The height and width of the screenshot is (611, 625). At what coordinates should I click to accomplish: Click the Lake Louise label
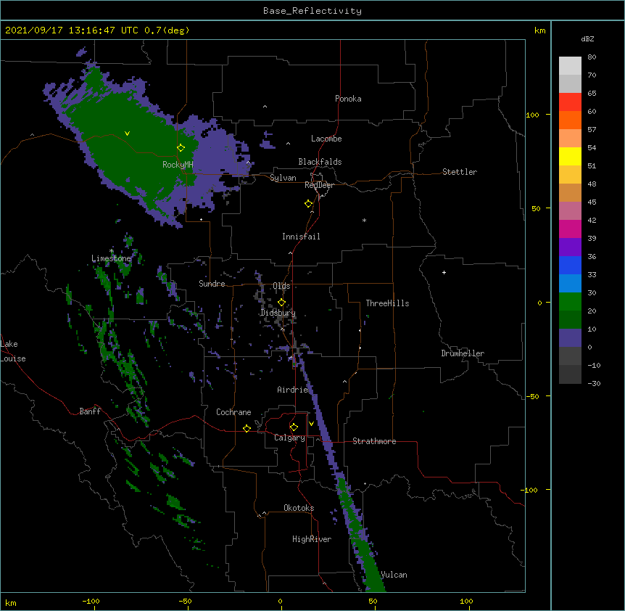click(x=13, y=351)
